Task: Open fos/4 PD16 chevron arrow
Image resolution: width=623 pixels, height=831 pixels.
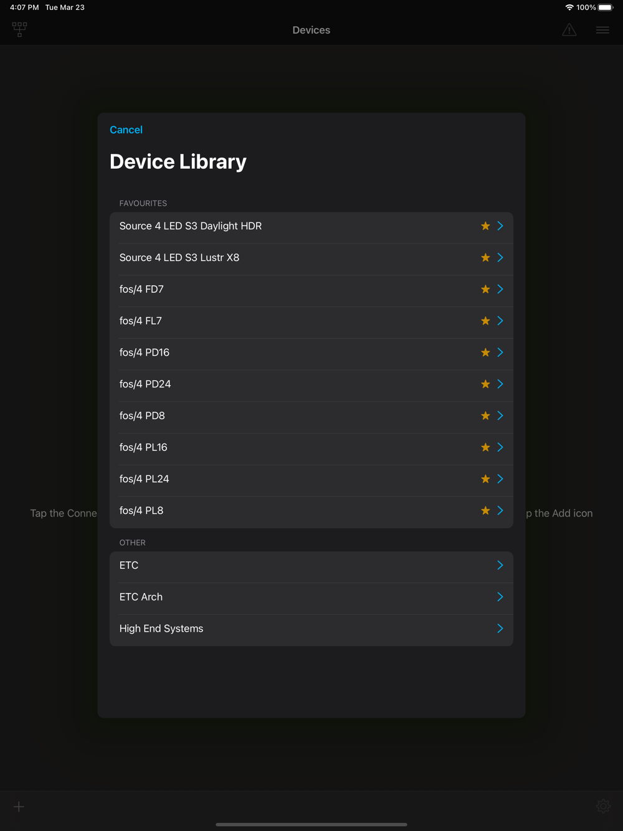Action: 500,353
